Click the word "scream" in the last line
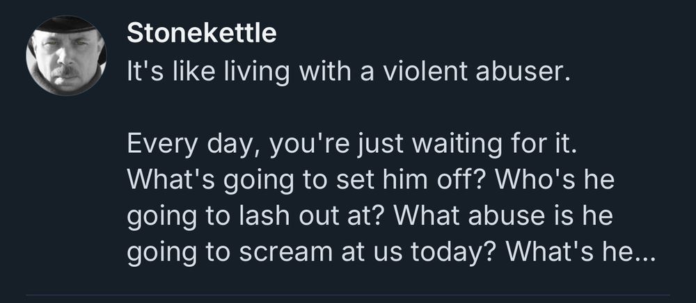 click(286, 252)
